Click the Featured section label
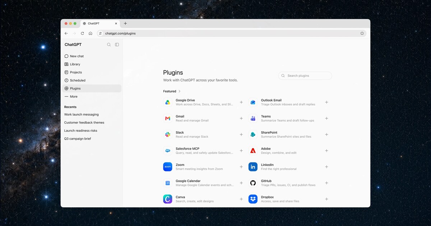 (x=170, y=91)
